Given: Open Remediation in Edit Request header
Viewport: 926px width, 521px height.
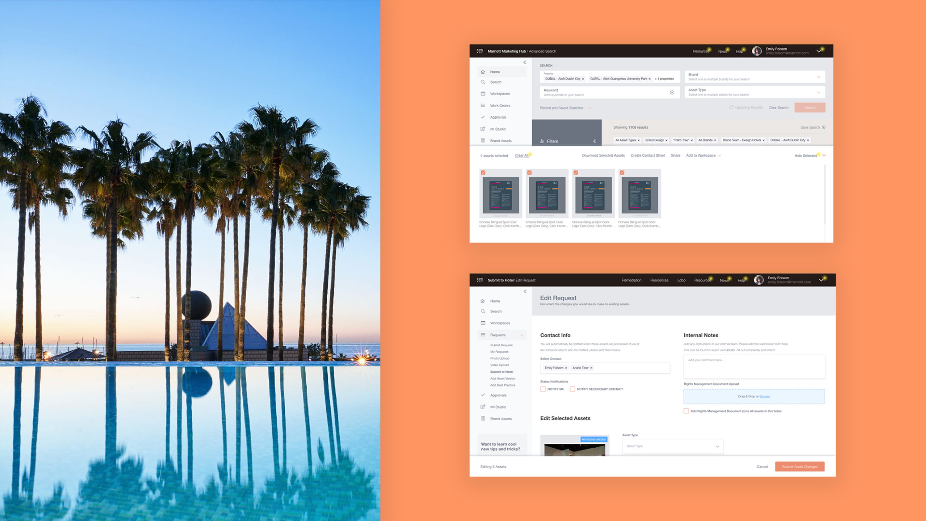Looking at the screenshot, I should click(x=631, y=280).
